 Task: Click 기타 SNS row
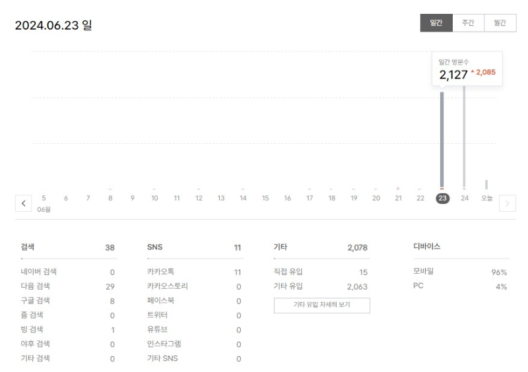point(194,359)
